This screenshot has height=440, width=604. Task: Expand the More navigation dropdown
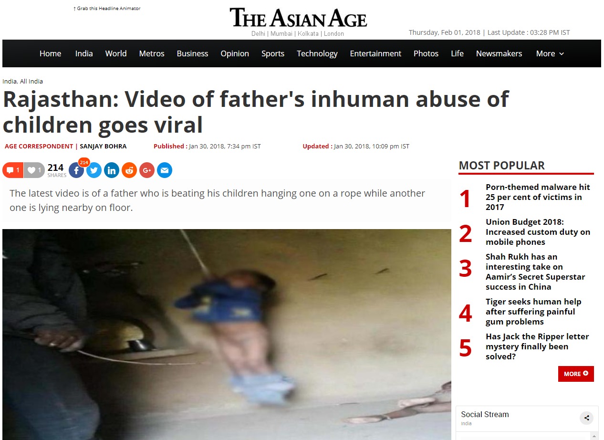coord(550,53)
